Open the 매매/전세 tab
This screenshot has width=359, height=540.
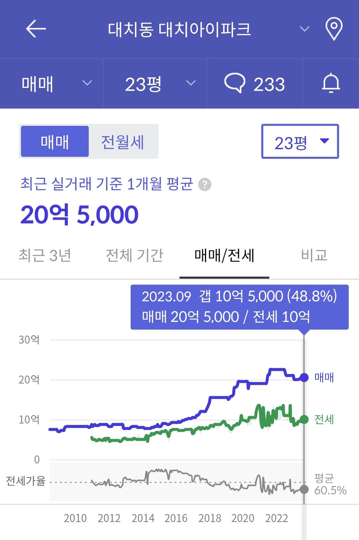pyautogui.click(x=224, y=255)
